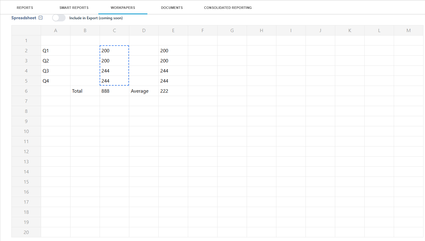Select row header 1
425x241 pixels.
(x=26, y=40)
